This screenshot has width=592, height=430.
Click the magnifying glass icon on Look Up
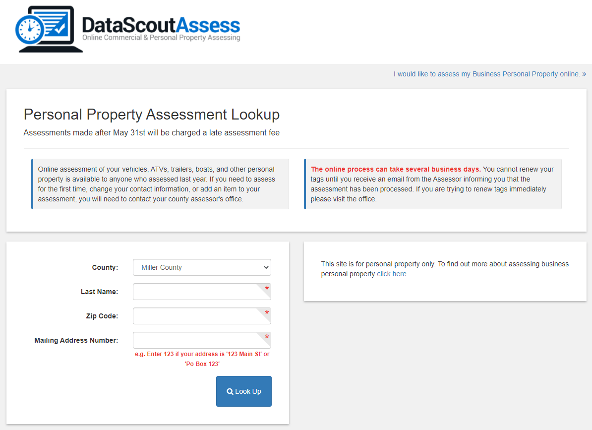[230, 391]
